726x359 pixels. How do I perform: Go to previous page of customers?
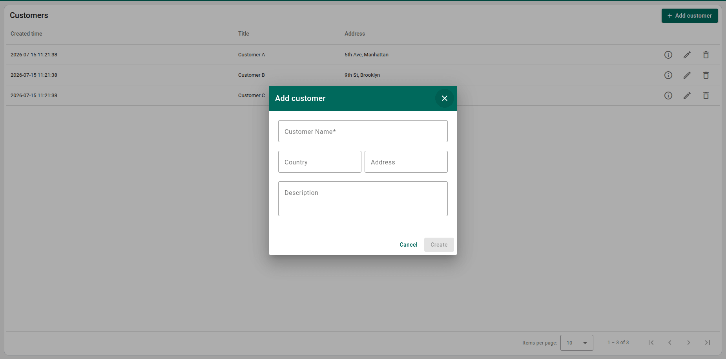click(x=670, y=343)
